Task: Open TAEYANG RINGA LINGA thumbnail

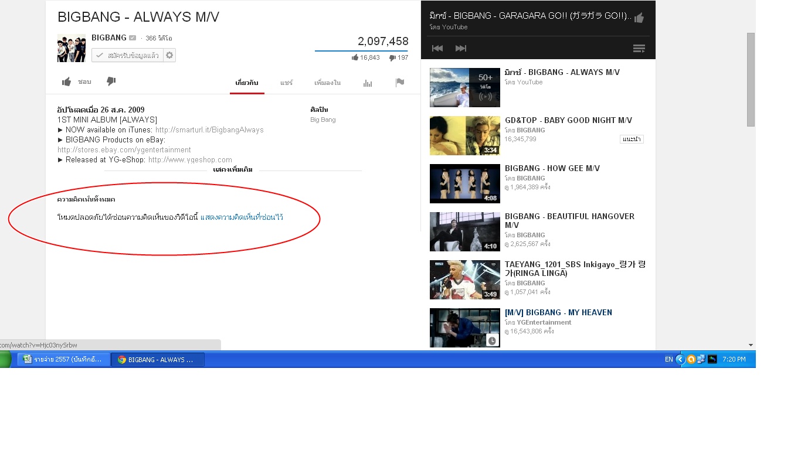Action: point(465,279)
